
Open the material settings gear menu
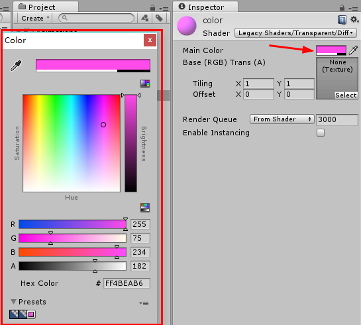(x=354, y=20)
